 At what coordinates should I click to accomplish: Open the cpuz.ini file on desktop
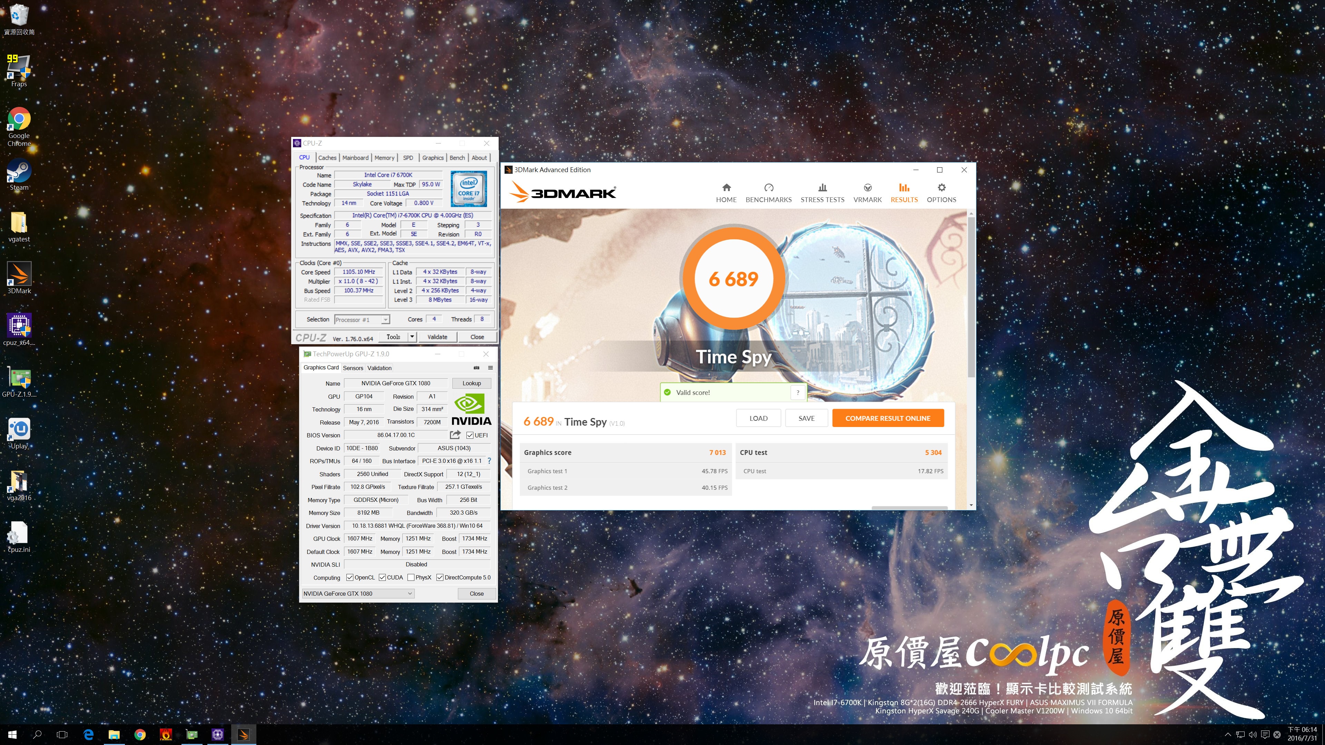point(19,537)
